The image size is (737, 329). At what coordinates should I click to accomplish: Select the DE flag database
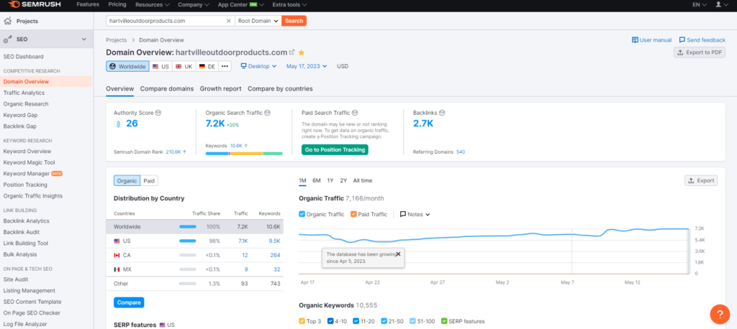[207, 66]
